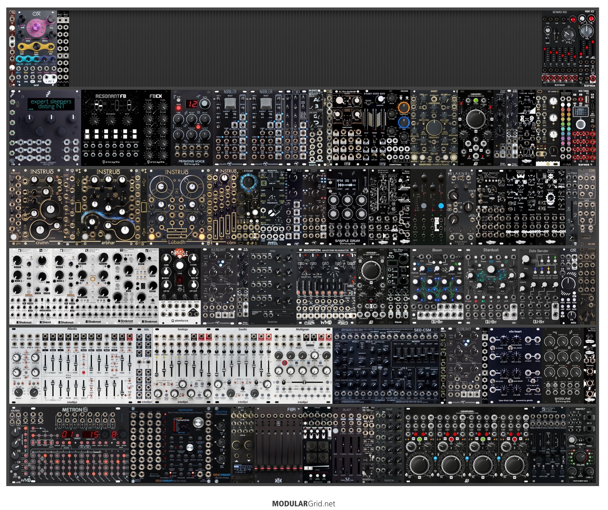This screenshot has height=510, width=608.
Task: Open the Erica Synths Sample Drum module
Action: click(x=347, y=207)
